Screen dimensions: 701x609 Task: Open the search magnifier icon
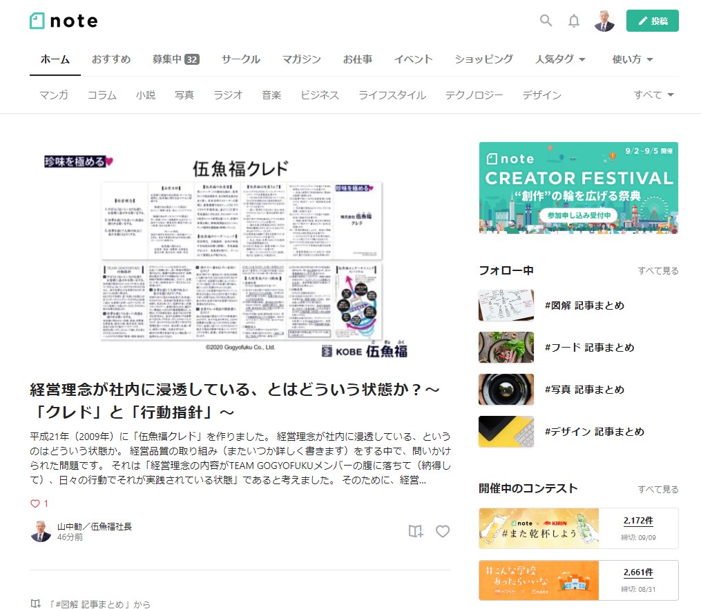pyautogui.click(x=546, y=21)
